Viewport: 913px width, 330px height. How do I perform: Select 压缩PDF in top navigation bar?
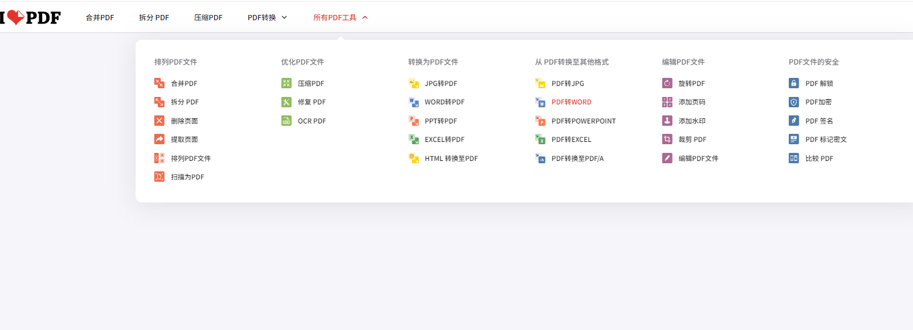(208, 17)
